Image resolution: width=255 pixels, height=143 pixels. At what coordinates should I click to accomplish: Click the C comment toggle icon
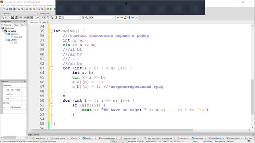60,17
